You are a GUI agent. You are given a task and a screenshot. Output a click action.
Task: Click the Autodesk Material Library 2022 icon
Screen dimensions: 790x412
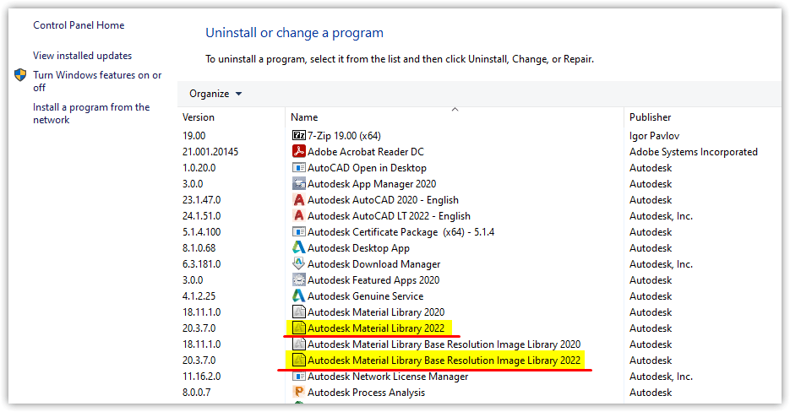[x=299, y=328]
